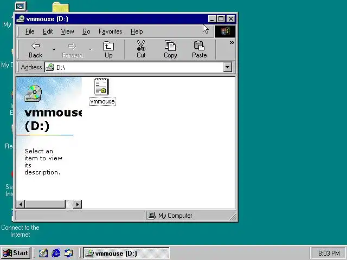Open the Edit menu
347x260 pixels.
(48, 31)
